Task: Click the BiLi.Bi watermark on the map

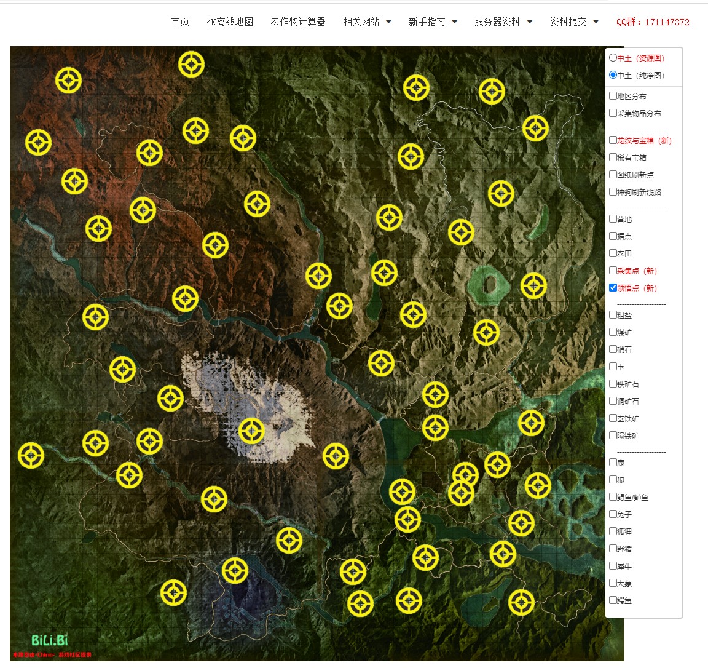Action: point(50,640)
